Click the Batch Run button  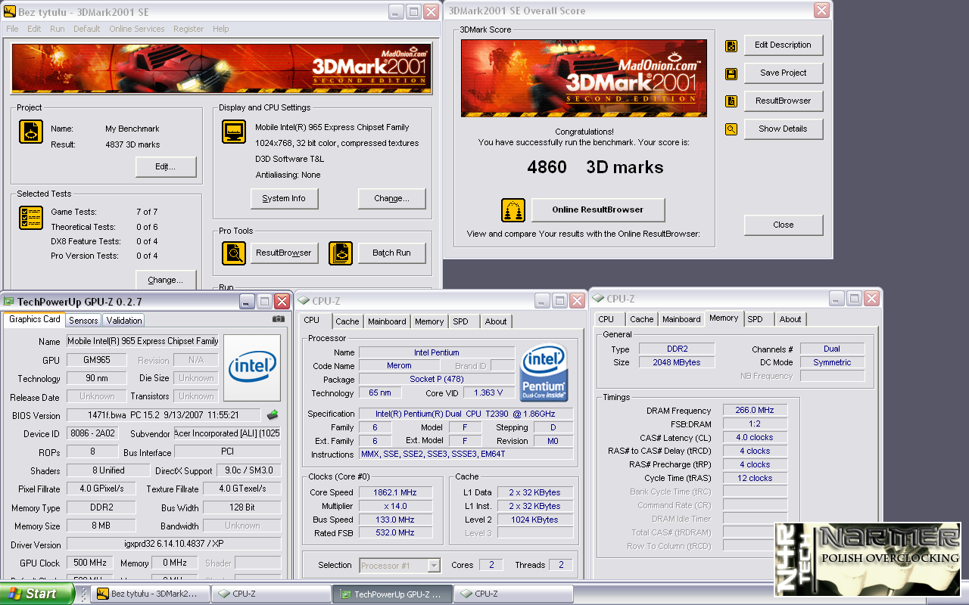(x=391, y=253)
